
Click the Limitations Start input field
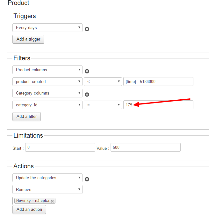pyautogui.click(x=60, y=148)
